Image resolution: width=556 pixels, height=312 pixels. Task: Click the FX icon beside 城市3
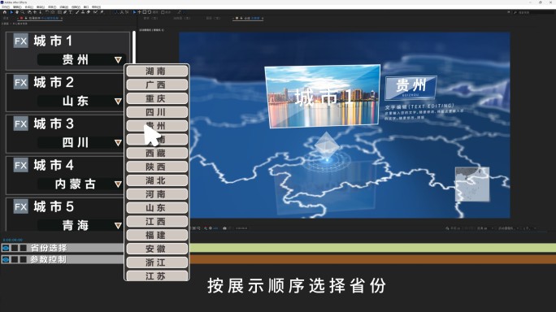pyautogui.click(x=20, y=123)
